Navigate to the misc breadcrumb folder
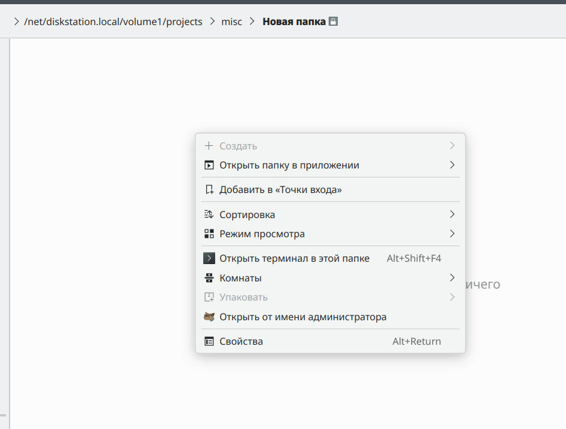The height and width of the screenshot is (429, 566). [232, 22]
